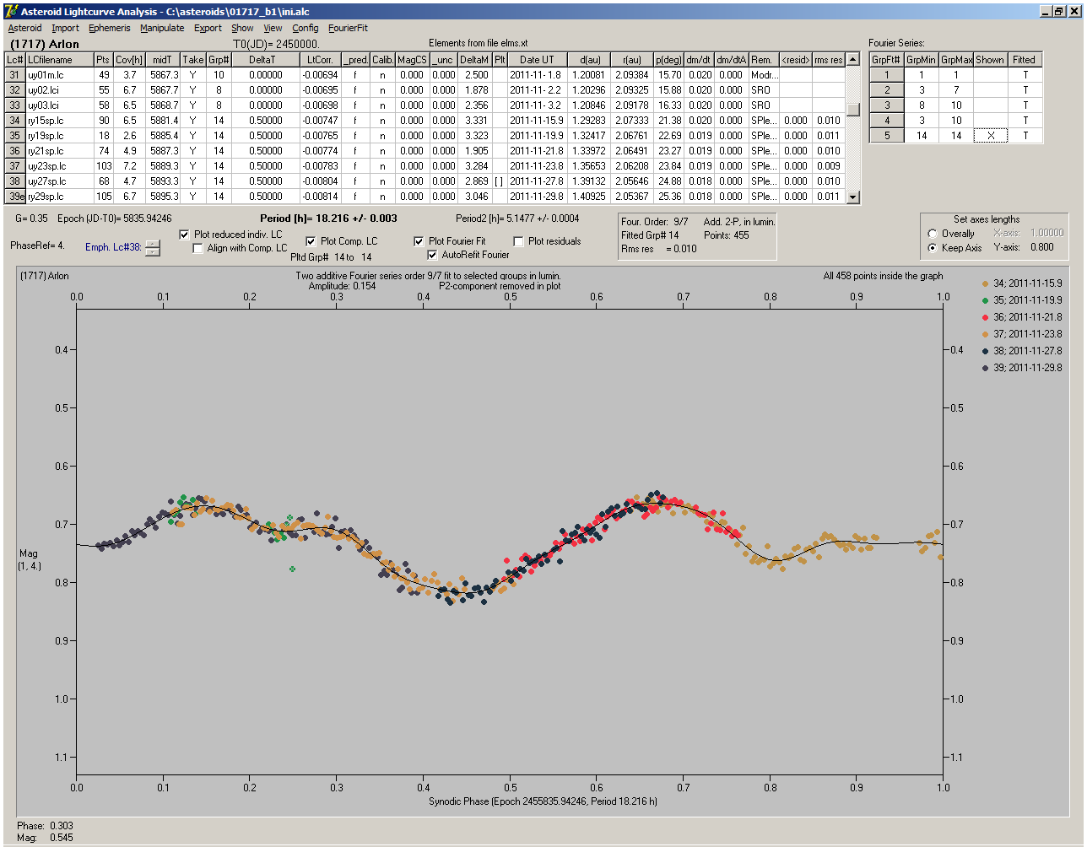The image size is (1087, 847).
Task: Open the View menu
Action: point(273,28)
